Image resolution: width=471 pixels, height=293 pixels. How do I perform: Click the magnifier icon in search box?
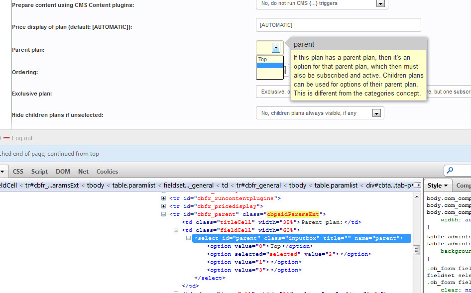click(x=450, y=171)
